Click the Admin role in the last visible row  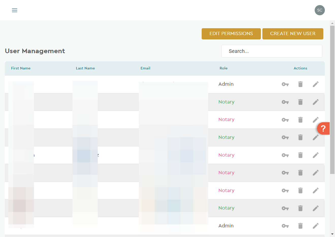click(x=226, y=226)
